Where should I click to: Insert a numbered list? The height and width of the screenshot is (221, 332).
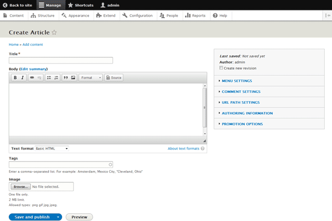point(56,78)
